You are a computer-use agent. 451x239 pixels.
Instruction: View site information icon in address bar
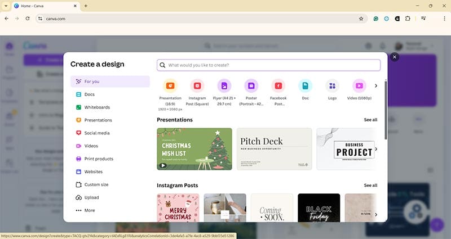40,19
